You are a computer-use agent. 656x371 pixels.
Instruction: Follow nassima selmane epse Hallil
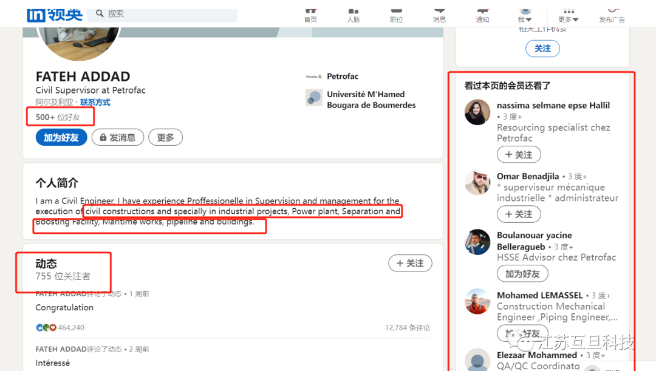519,155
